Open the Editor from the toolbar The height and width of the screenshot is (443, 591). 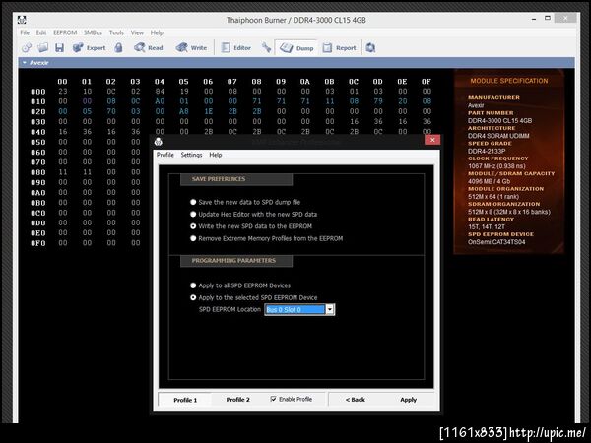pyautogui.click(x=236, y=48)
